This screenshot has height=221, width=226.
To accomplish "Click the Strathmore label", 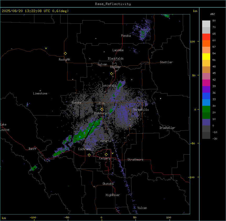I will click(x=135, y=160).
